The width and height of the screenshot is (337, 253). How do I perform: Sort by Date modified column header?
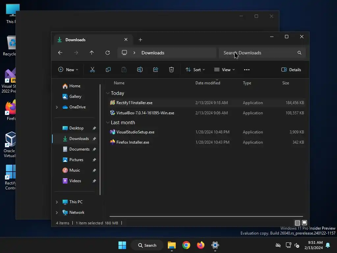coord(208,83)
